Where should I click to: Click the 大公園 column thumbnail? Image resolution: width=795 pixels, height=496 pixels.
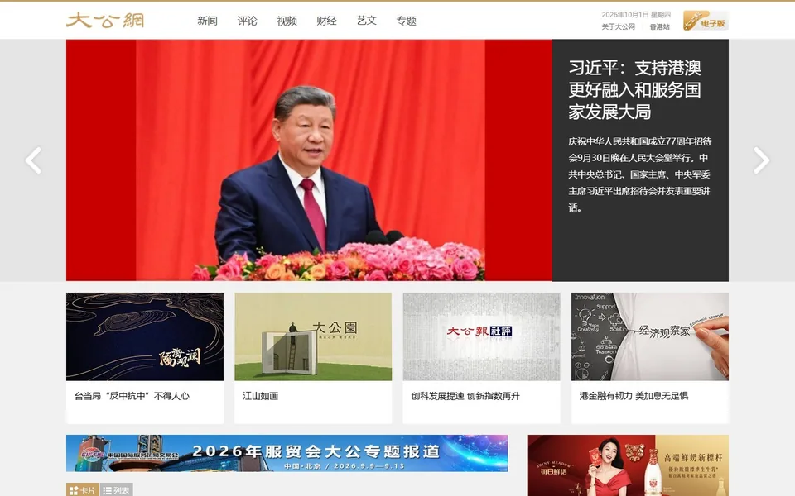click(x=313, y=336)
